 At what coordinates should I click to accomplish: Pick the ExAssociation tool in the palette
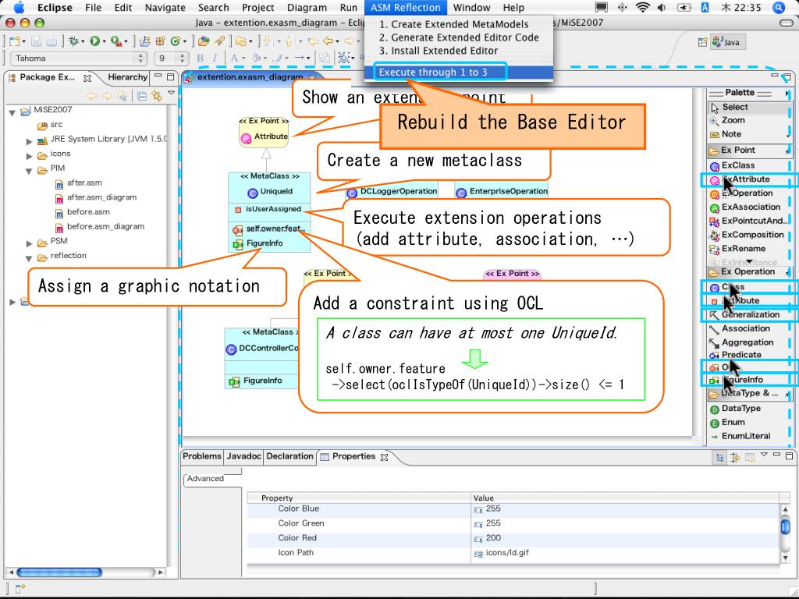pyautogui.click(x=750, y=207)
